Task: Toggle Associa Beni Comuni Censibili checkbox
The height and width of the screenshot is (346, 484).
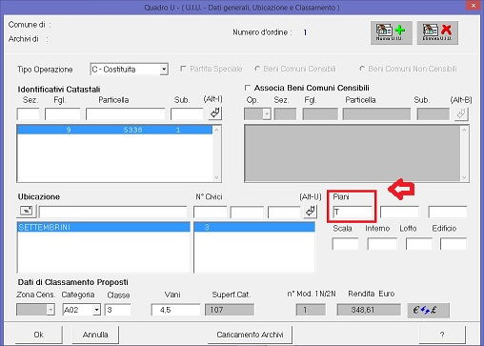Action: pyautogui.click(x=248, y=88)
